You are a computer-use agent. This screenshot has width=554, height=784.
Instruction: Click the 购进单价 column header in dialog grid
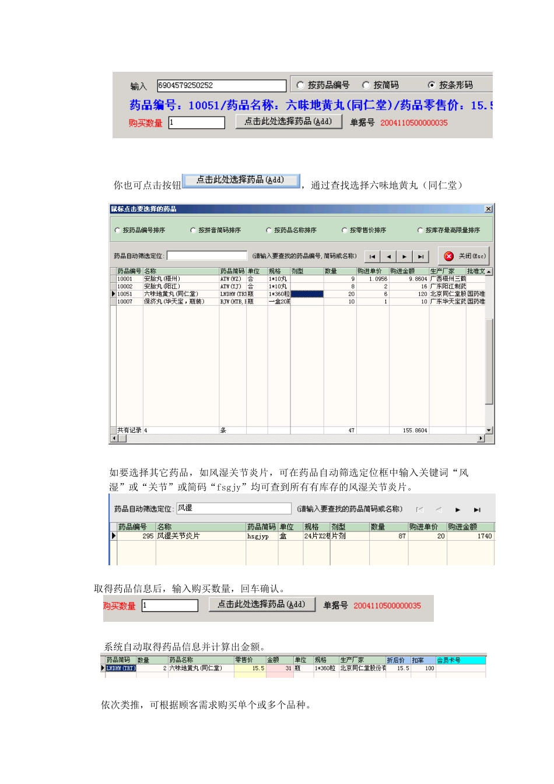[x=372, y=271]
